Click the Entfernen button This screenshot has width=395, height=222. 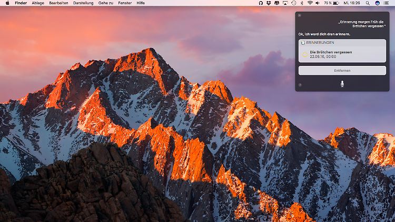[342, 71]
